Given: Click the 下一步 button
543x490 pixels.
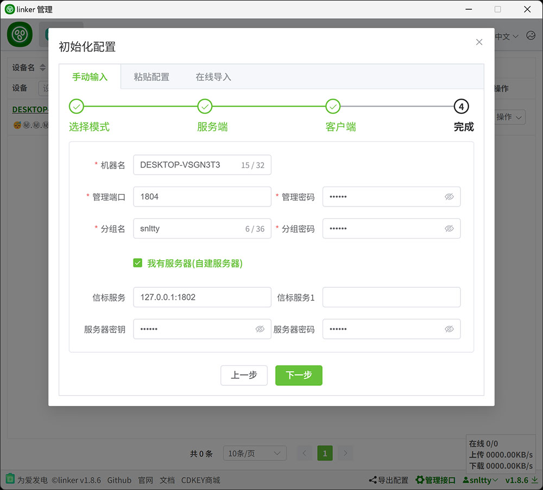Looking at the screenshot, I should pyautogui.click(x=299, y=375).
